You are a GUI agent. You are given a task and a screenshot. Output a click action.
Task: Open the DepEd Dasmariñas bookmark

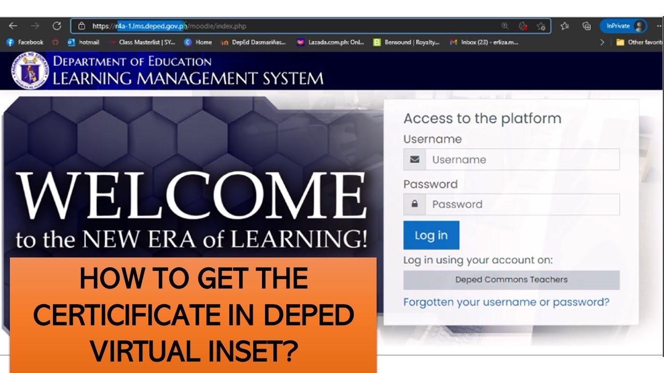253,42
